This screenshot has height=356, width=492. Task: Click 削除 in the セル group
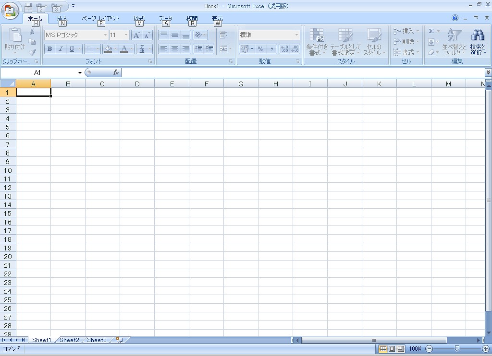click(406, 42)
